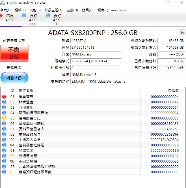Viewport: 186px width, 188px height.
Task: Click blue status icon for 錯誤資訊記錄項目數 row
Action: (x=4, y=172)
